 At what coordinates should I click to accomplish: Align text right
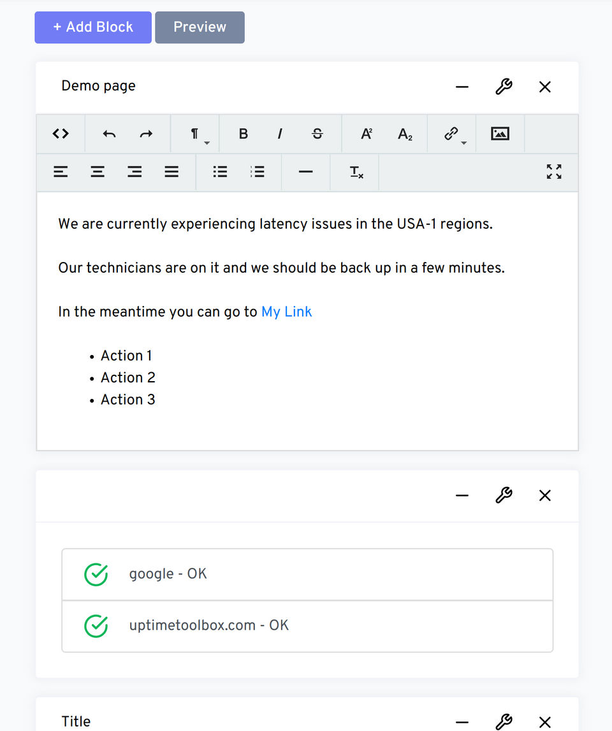135,172
